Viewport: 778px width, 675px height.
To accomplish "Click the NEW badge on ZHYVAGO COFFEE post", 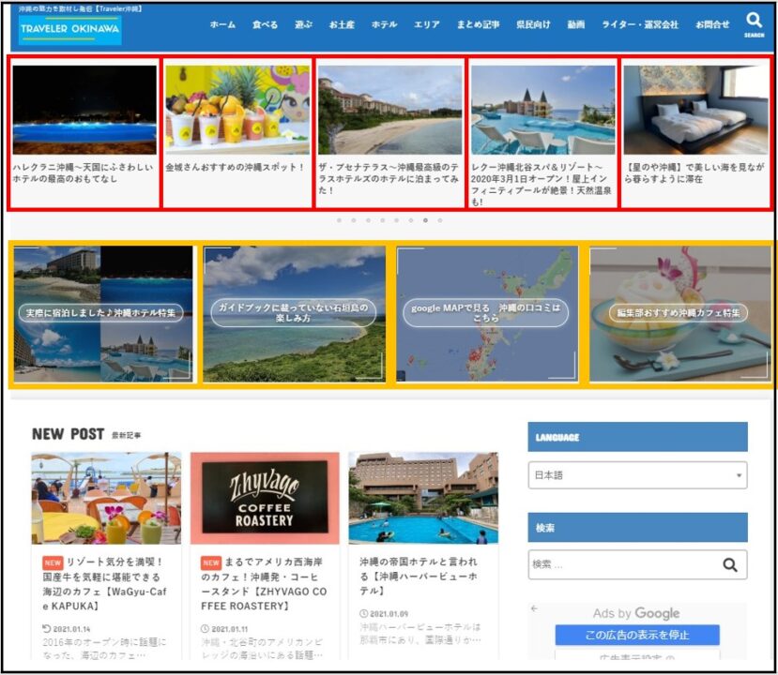I will (x=211, y=562).
